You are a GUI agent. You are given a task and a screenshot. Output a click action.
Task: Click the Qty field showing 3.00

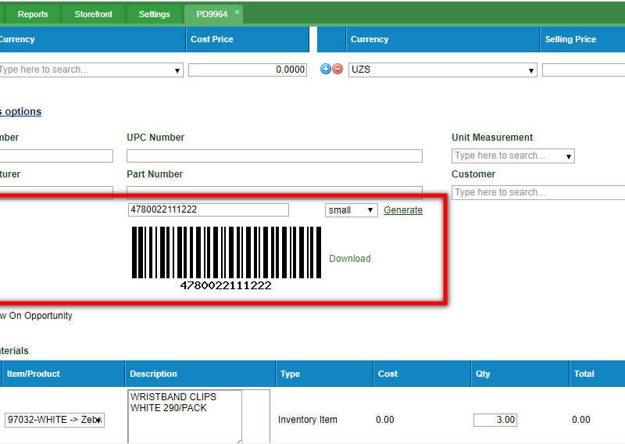click(x=495, y=420)
